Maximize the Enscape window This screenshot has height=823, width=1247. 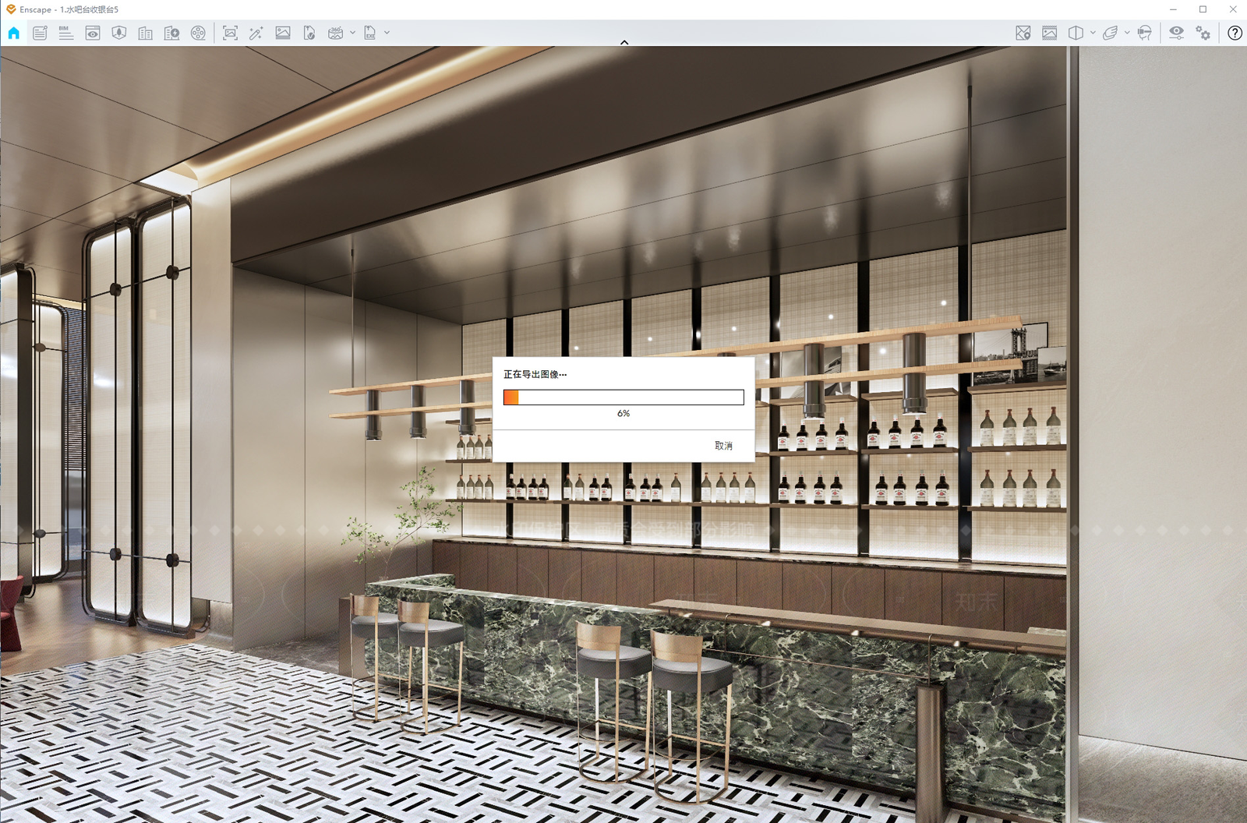click(x=1203, y=9)
